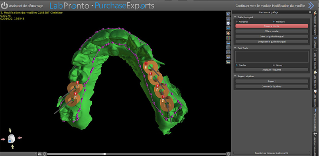319x156 pixels.
Task: Toggle the grid display icon
Action: coord(228,47)
